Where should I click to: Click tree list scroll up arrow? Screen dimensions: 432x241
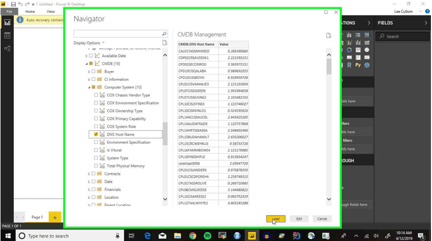165,55
